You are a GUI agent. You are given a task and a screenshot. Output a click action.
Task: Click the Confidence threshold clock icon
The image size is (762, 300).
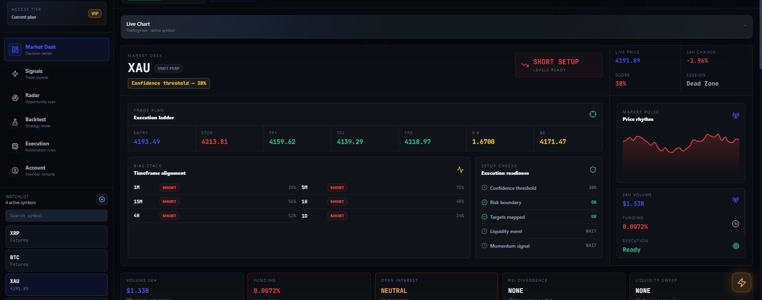484,188
